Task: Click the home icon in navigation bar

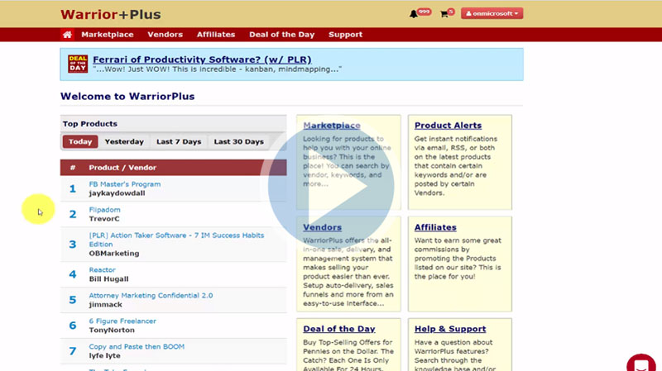Action: coord(67,35)
